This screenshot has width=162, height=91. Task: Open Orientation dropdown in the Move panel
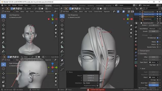pos(91,83)
